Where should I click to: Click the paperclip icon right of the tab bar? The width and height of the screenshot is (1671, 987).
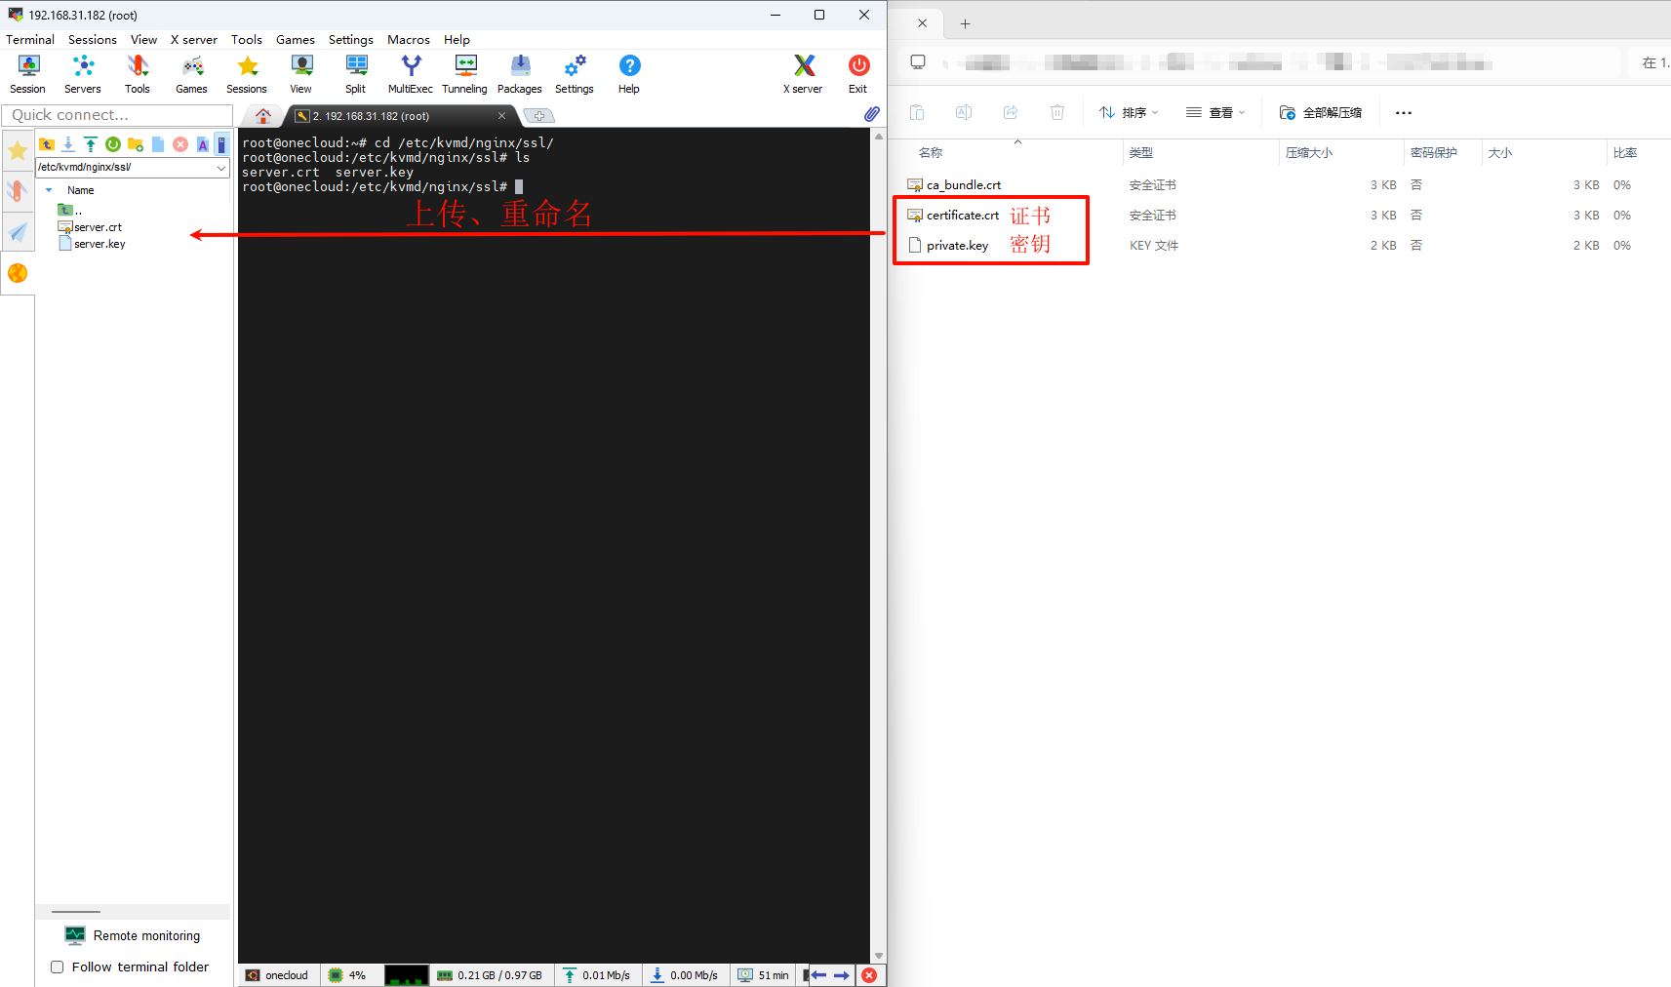click(x=871, y=114)
